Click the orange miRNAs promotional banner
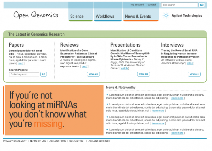Image resolution: width=212 pixels, height=151 pixels. (x=54, y=110)
